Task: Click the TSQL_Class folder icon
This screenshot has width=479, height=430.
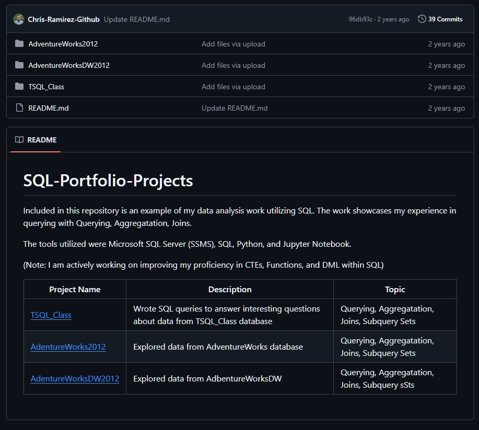Action: point(19,87)
